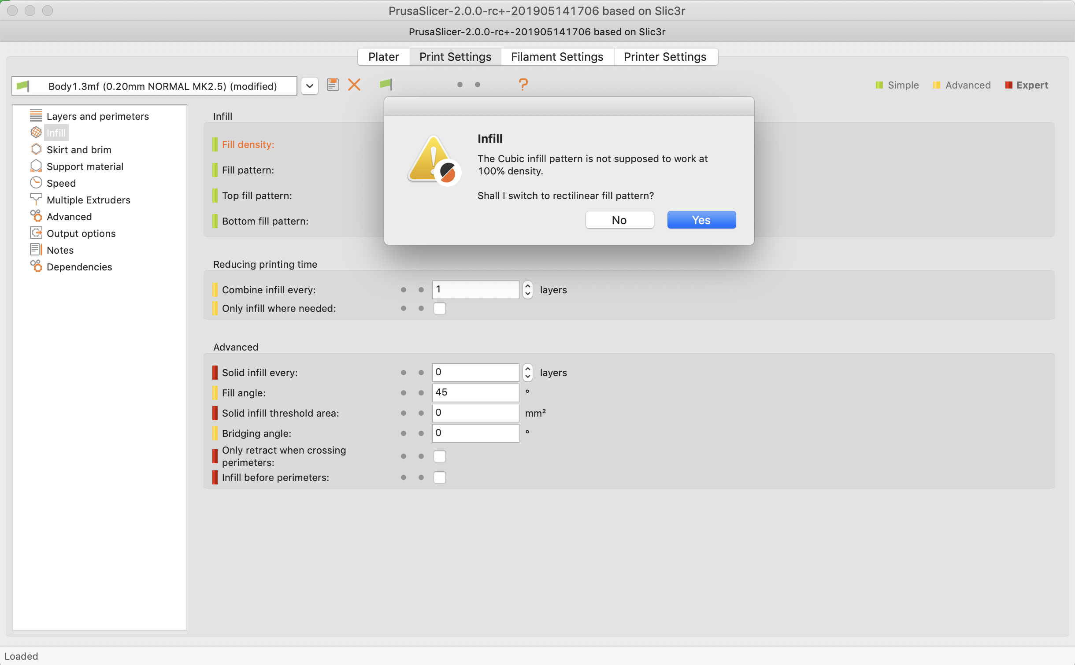Screen dimensions: 1075x665
Task: Click the Body1.3mf preset combo box
Action: click(x=154, y=86)
